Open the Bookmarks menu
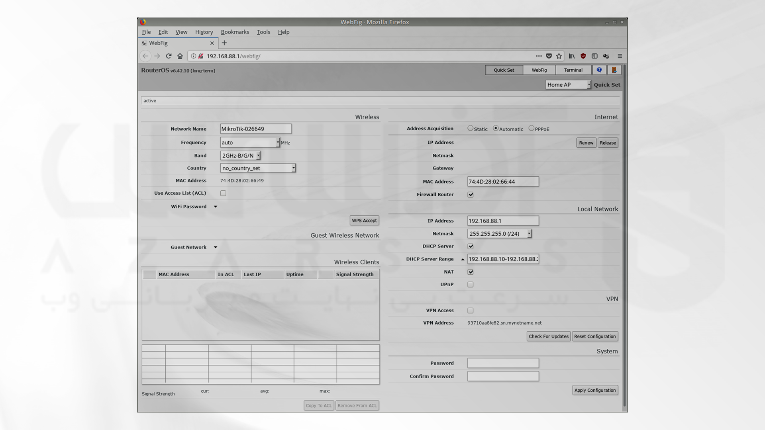The width and height of the screenshot is (765, 430). pyautogui.click(x=235, y=32)
